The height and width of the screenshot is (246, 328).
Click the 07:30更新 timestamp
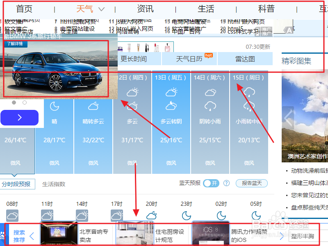(x=258, y=47)
